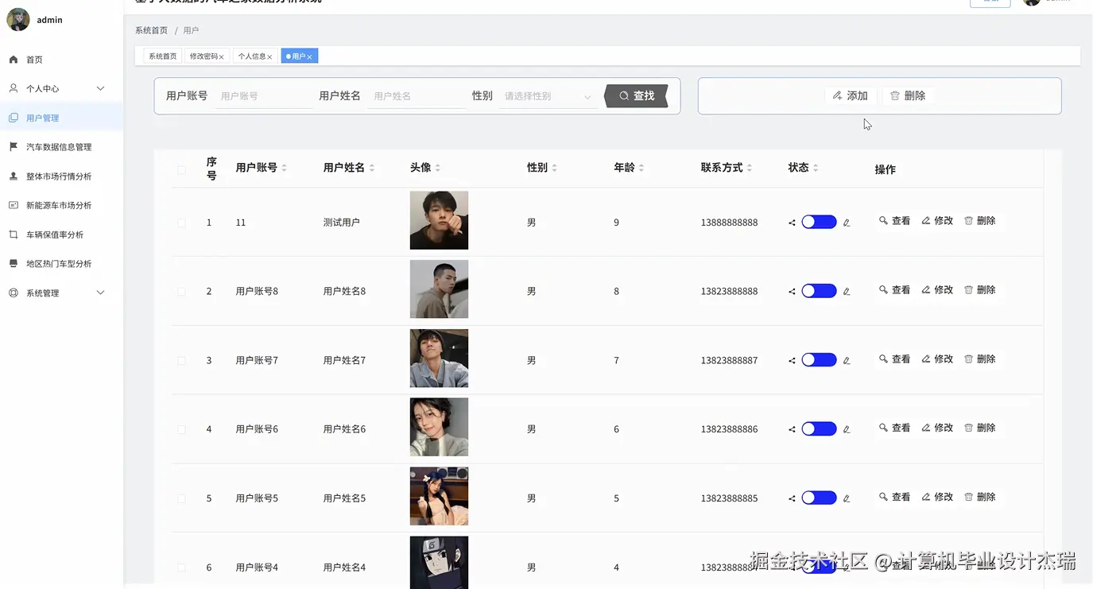This screenshot has height=589, width=1093.
Task: Click share icon in 测试用户 row
Action: pos(792,223)
